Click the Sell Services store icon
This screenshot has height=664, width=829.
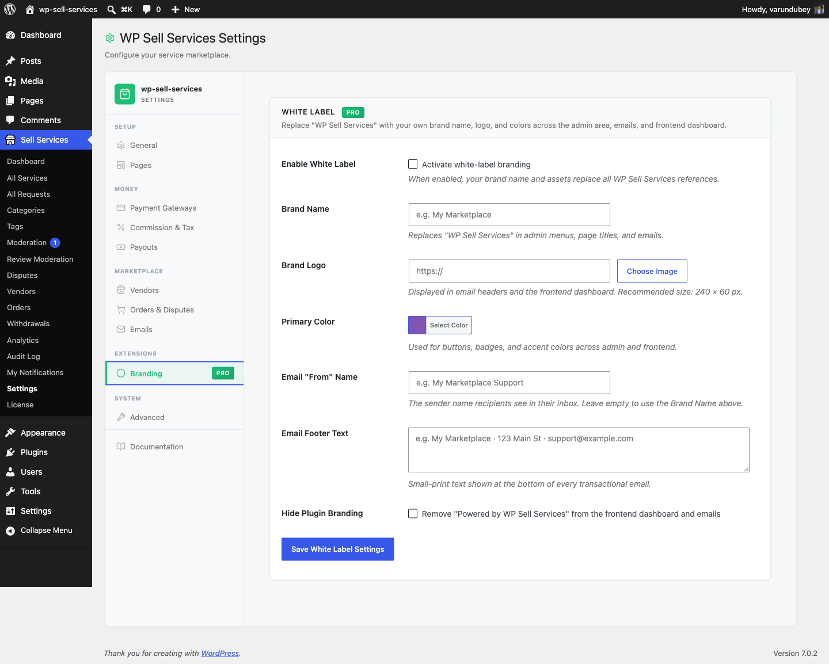tap(10, 140)
